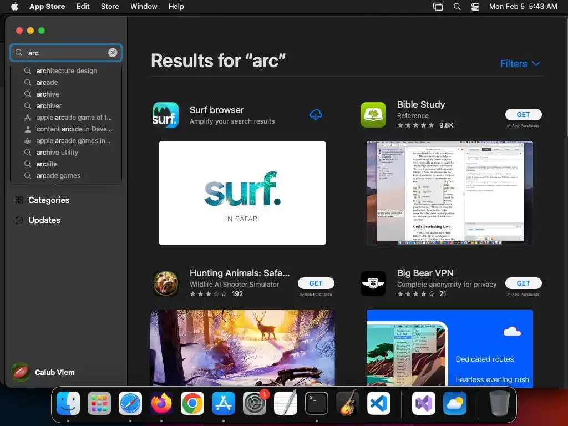This screenshot has height=426, width=568.
Task: Launch Safari from the Dock
Action: 130,403
